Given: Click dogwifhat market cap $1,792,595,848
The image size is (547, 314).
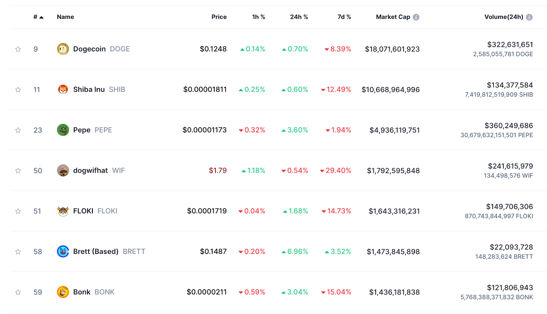Looking at the screenshot, I should coord(393,171).
